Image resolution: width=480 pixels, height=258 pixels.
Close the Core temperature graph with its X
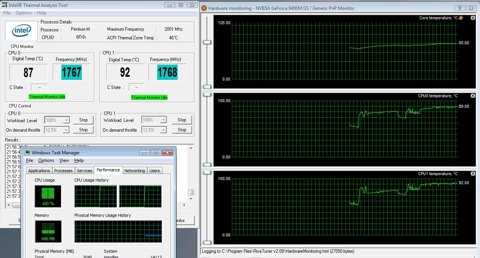tap(473, 18)
